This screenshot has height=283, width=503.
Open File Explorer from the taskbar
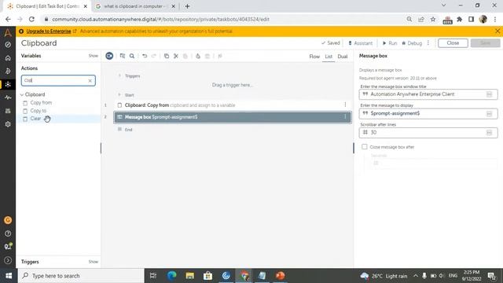(190, 276)
